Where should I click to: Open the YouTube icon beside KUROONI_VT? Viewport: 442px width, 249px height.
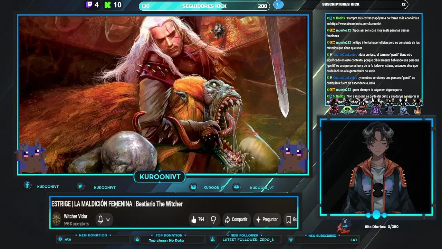coord(236,187)
